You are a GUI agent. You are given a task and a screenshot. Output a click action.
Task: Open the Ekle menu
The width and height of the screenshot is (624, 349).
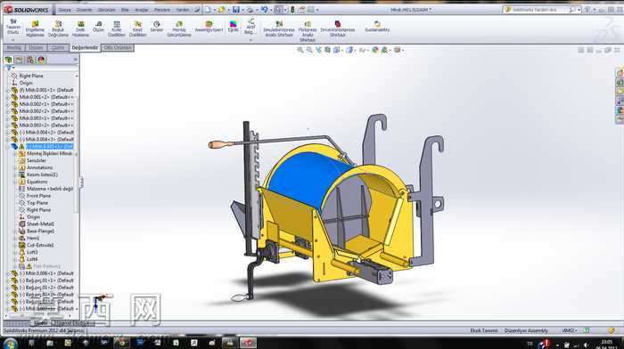tap(125, 10)
